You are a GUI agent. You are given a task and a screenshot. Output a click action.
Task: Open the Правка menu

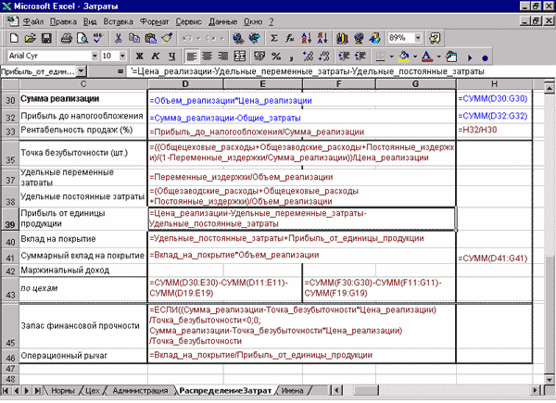[x=63, y=22]
